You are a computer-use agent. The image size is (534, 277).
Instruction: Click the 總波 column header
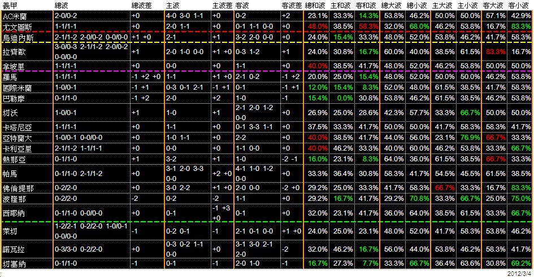point(62,6)
